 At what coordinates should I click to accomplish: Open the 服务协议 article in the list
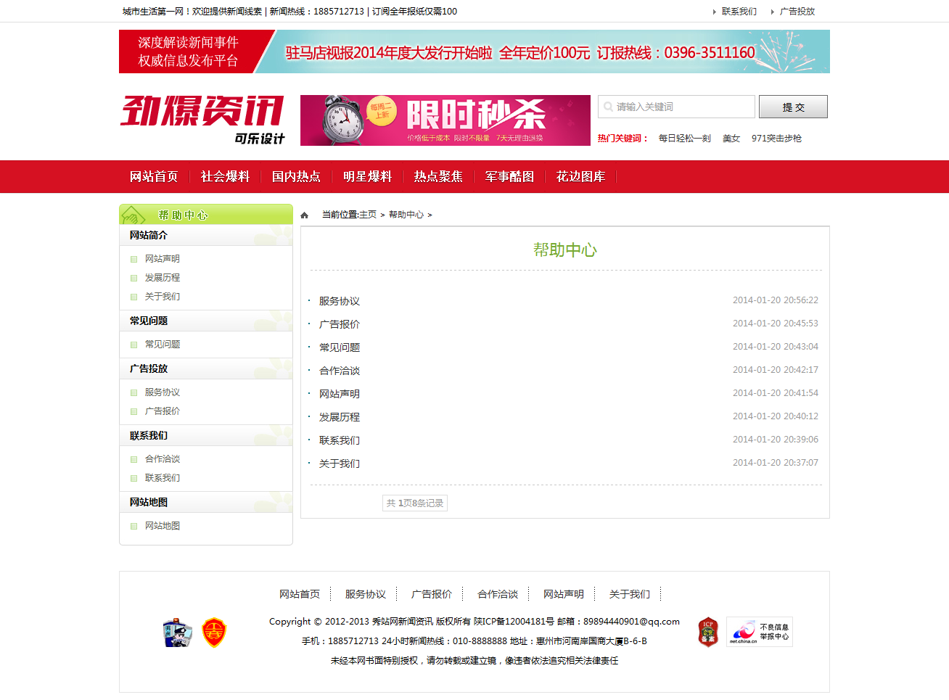tap(340, 301)
